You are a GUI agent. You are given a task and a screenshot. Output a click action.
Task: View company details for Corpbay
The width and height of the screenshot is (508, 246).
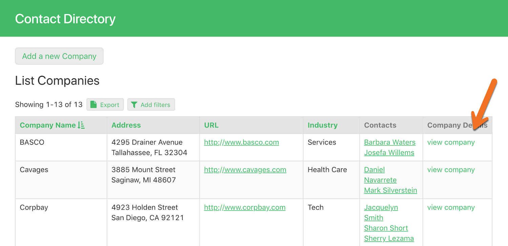pyautogui.click(x=451, y=207)
